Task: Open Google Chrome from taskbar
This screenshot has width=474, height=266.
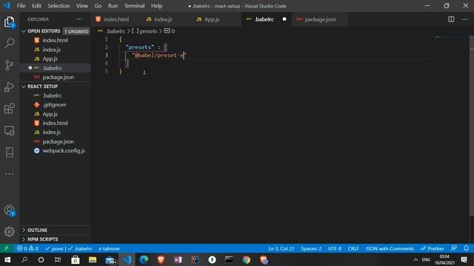Action: tap(247, 259)
